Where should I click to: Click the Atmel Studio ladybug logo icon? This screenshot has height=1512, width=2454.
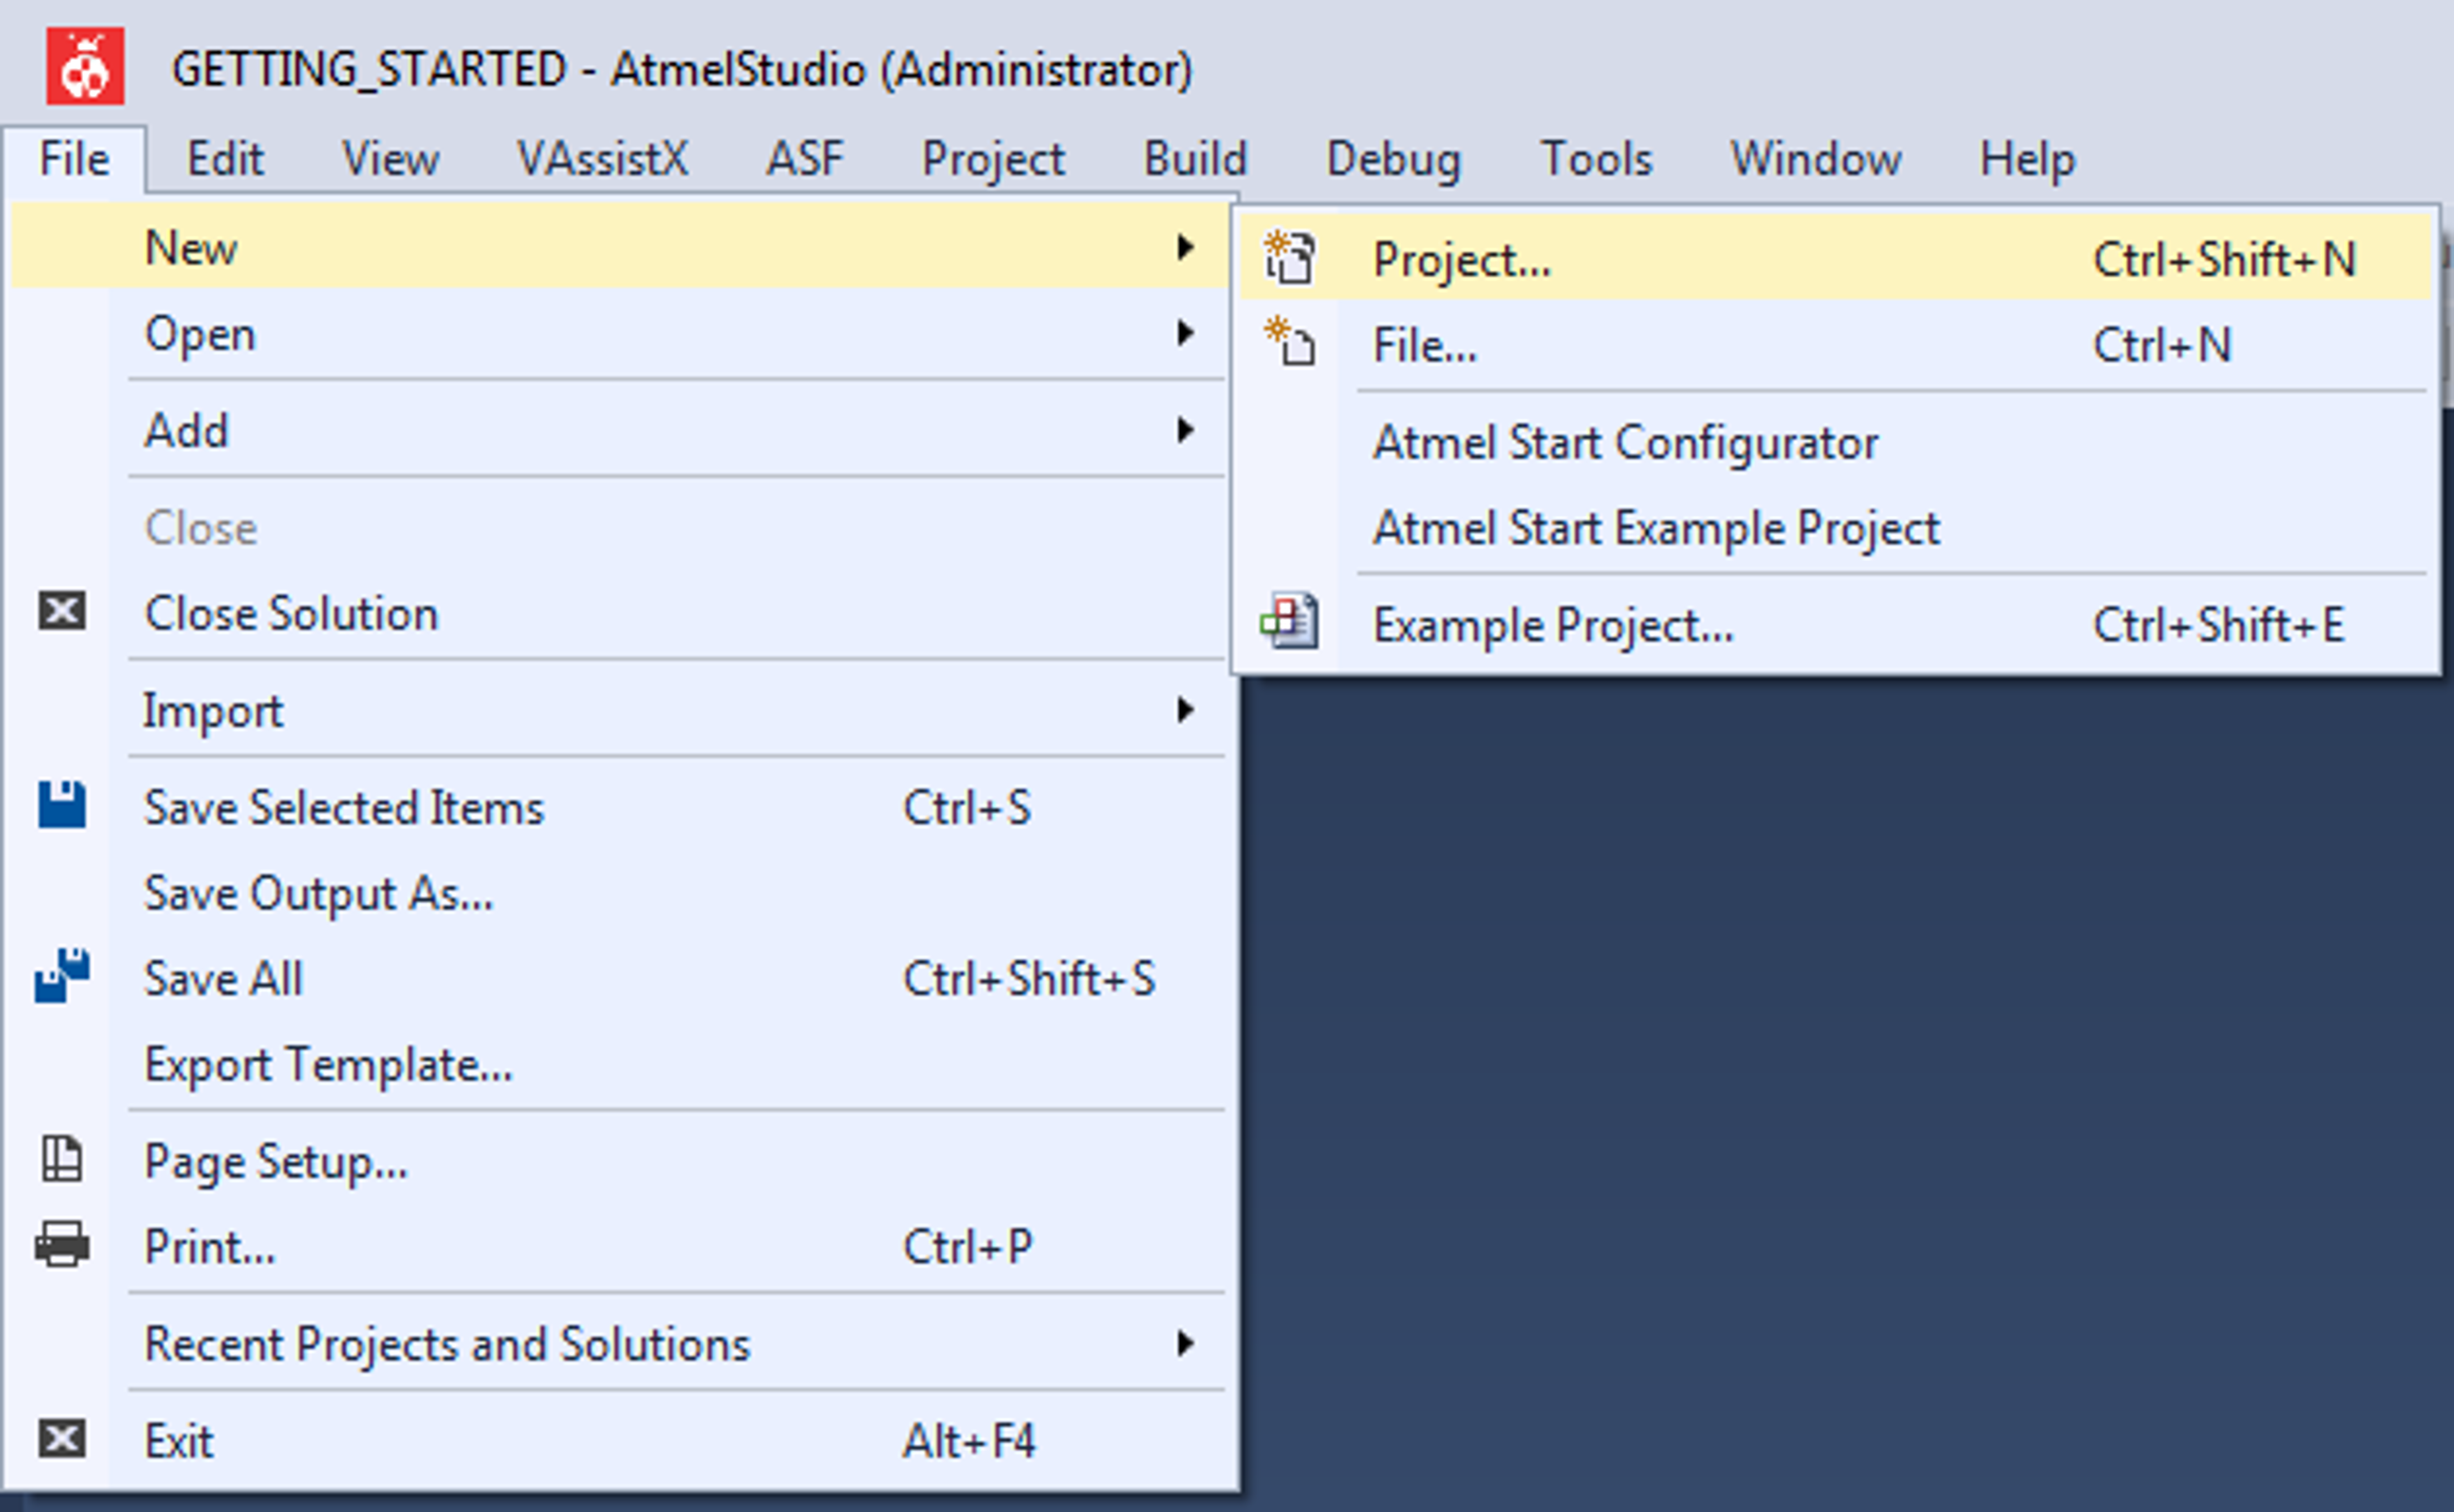(x=85, y=67)
